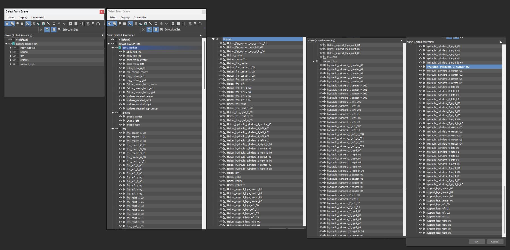The width and height of the screenshot is (510, 250).
Task: Collapse the Rocket_SpaceX_RH layer in leftmost dialog
Action: 6,44
